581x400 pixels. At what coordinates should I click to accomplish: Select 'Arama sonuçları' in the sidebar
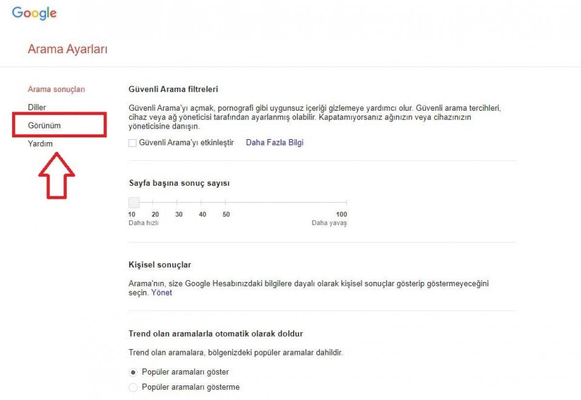[57, 89]
